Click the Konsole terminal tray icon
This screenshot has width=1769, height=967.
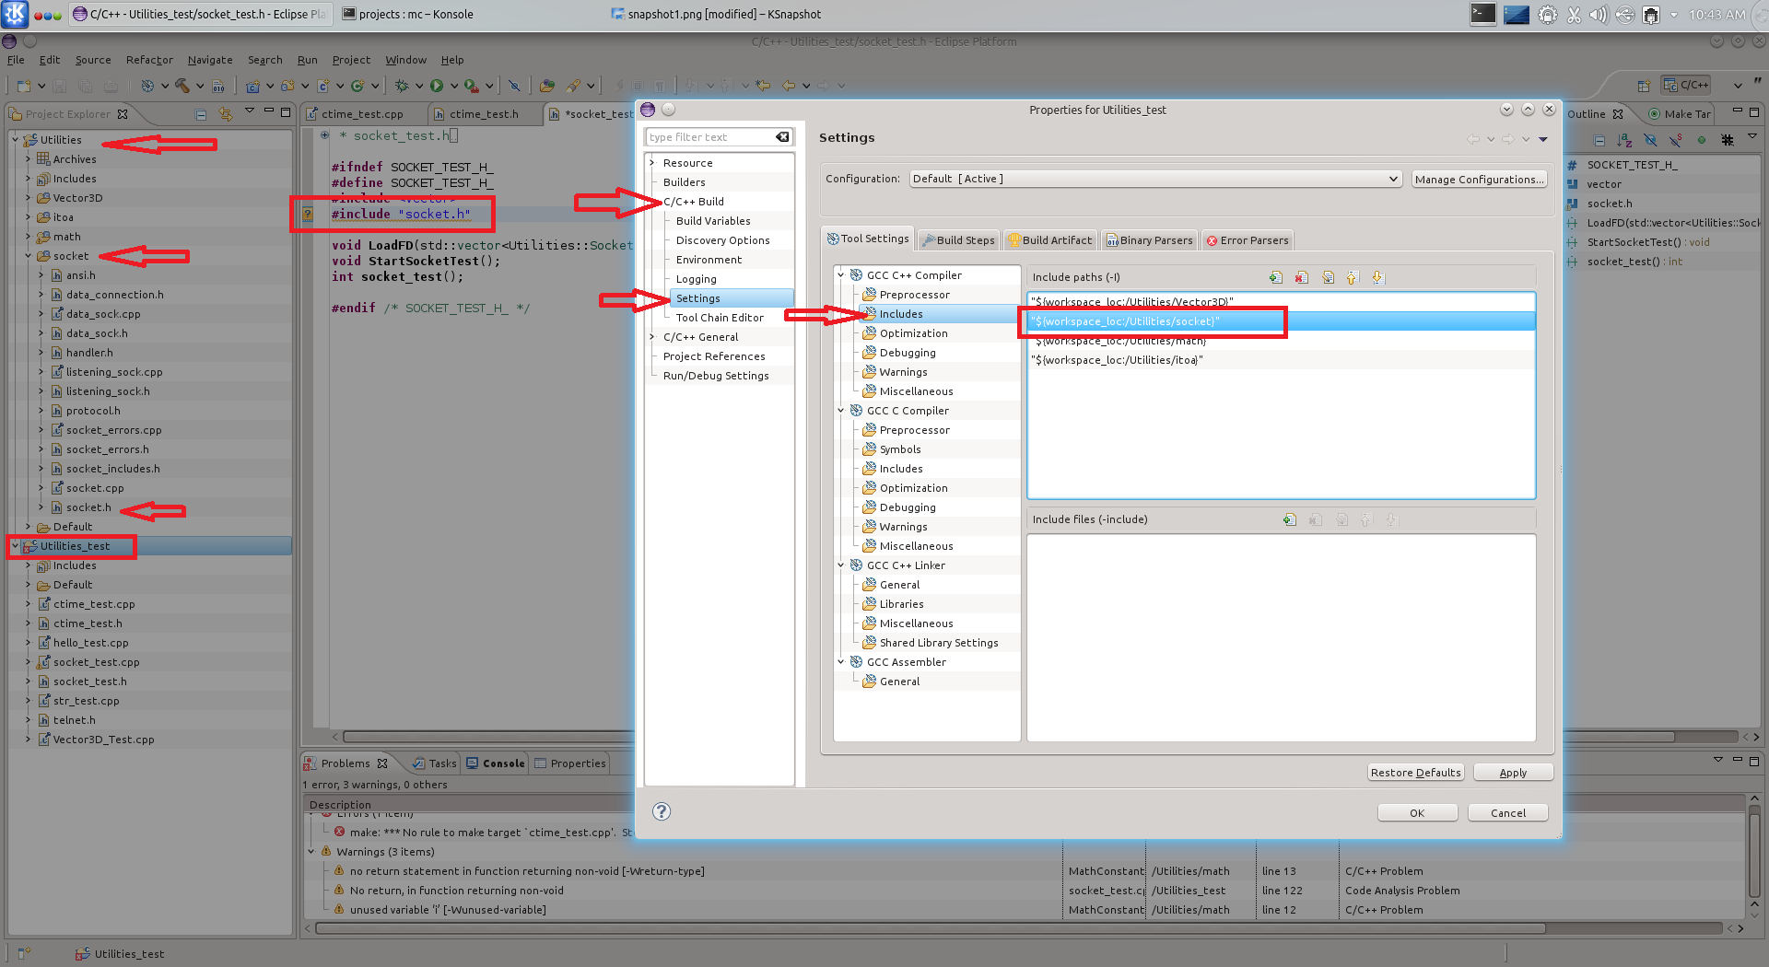[x=1482, y=14]
